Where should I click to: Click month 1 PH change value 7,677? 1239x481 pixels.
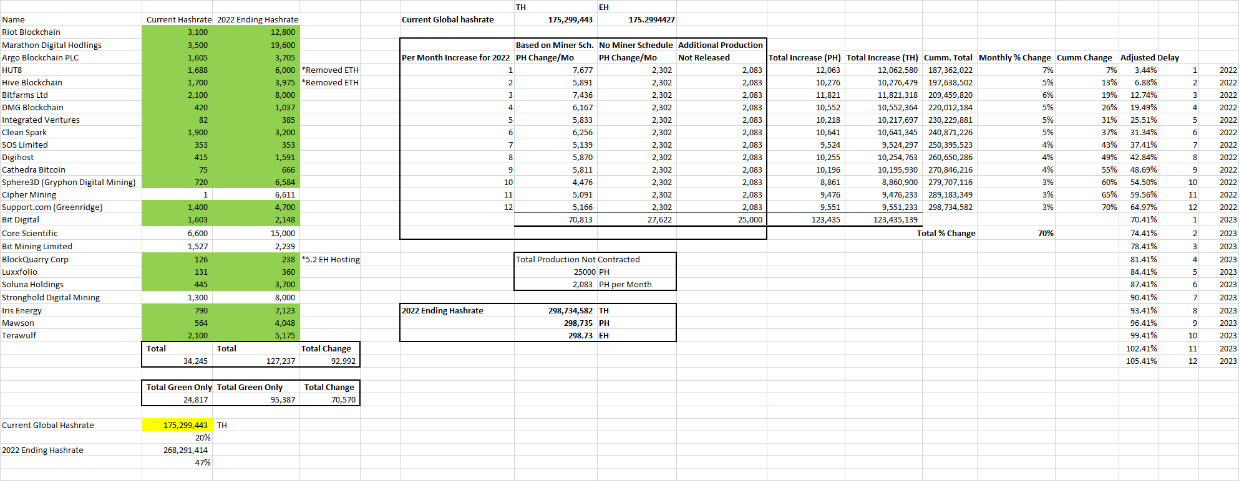[583, 70]
